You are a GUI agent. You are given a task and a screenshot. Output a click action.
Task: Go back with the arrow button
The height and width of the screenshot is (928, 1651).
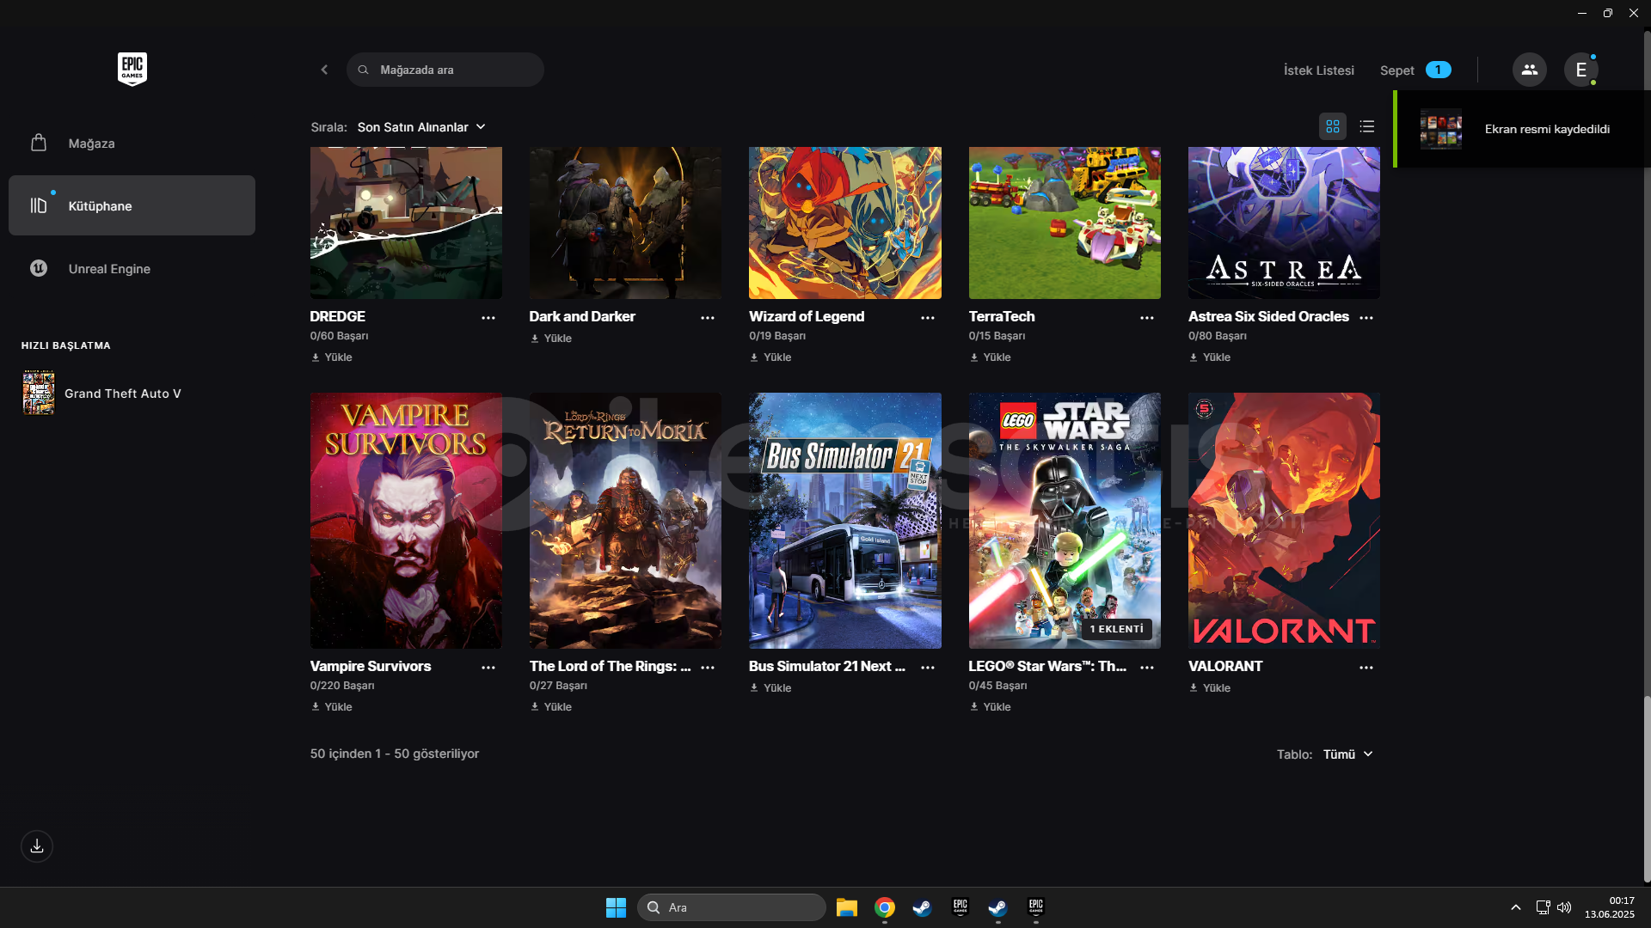324,70
